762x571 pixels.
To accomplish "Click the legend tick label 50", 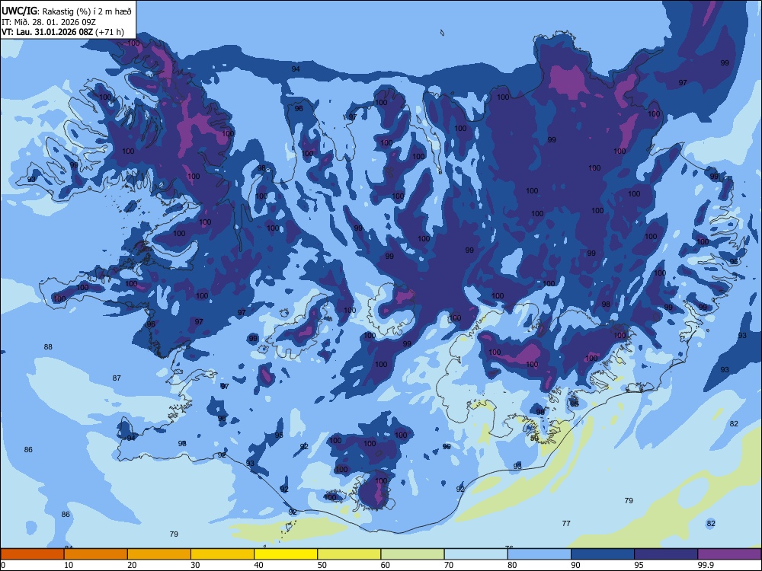I will click(x=322, y=565).
